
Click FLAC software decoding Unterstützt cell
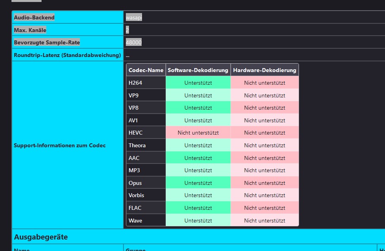[198, 208]
